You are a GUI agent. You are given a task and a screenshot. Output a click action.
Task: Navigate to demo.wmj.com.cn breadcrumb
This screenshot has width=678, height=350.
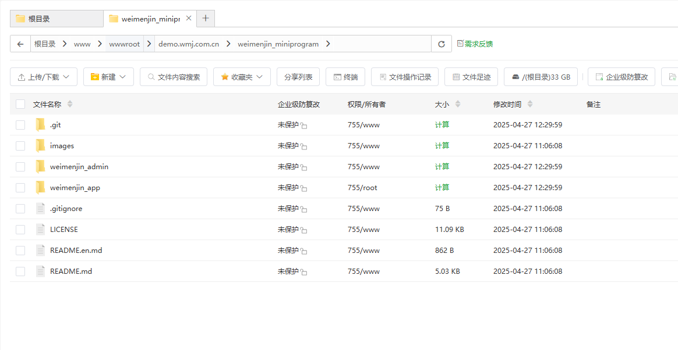click(x=189, y=44)
